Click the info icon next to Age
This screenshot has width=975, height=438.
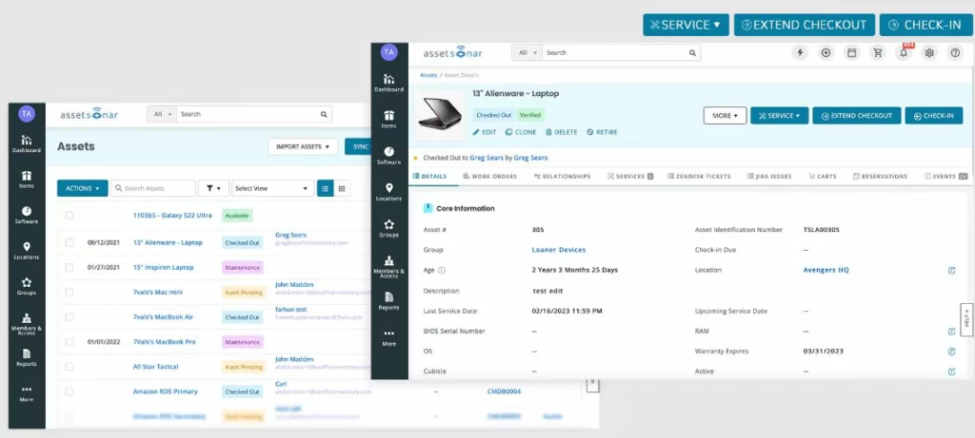tap(442, 271)
